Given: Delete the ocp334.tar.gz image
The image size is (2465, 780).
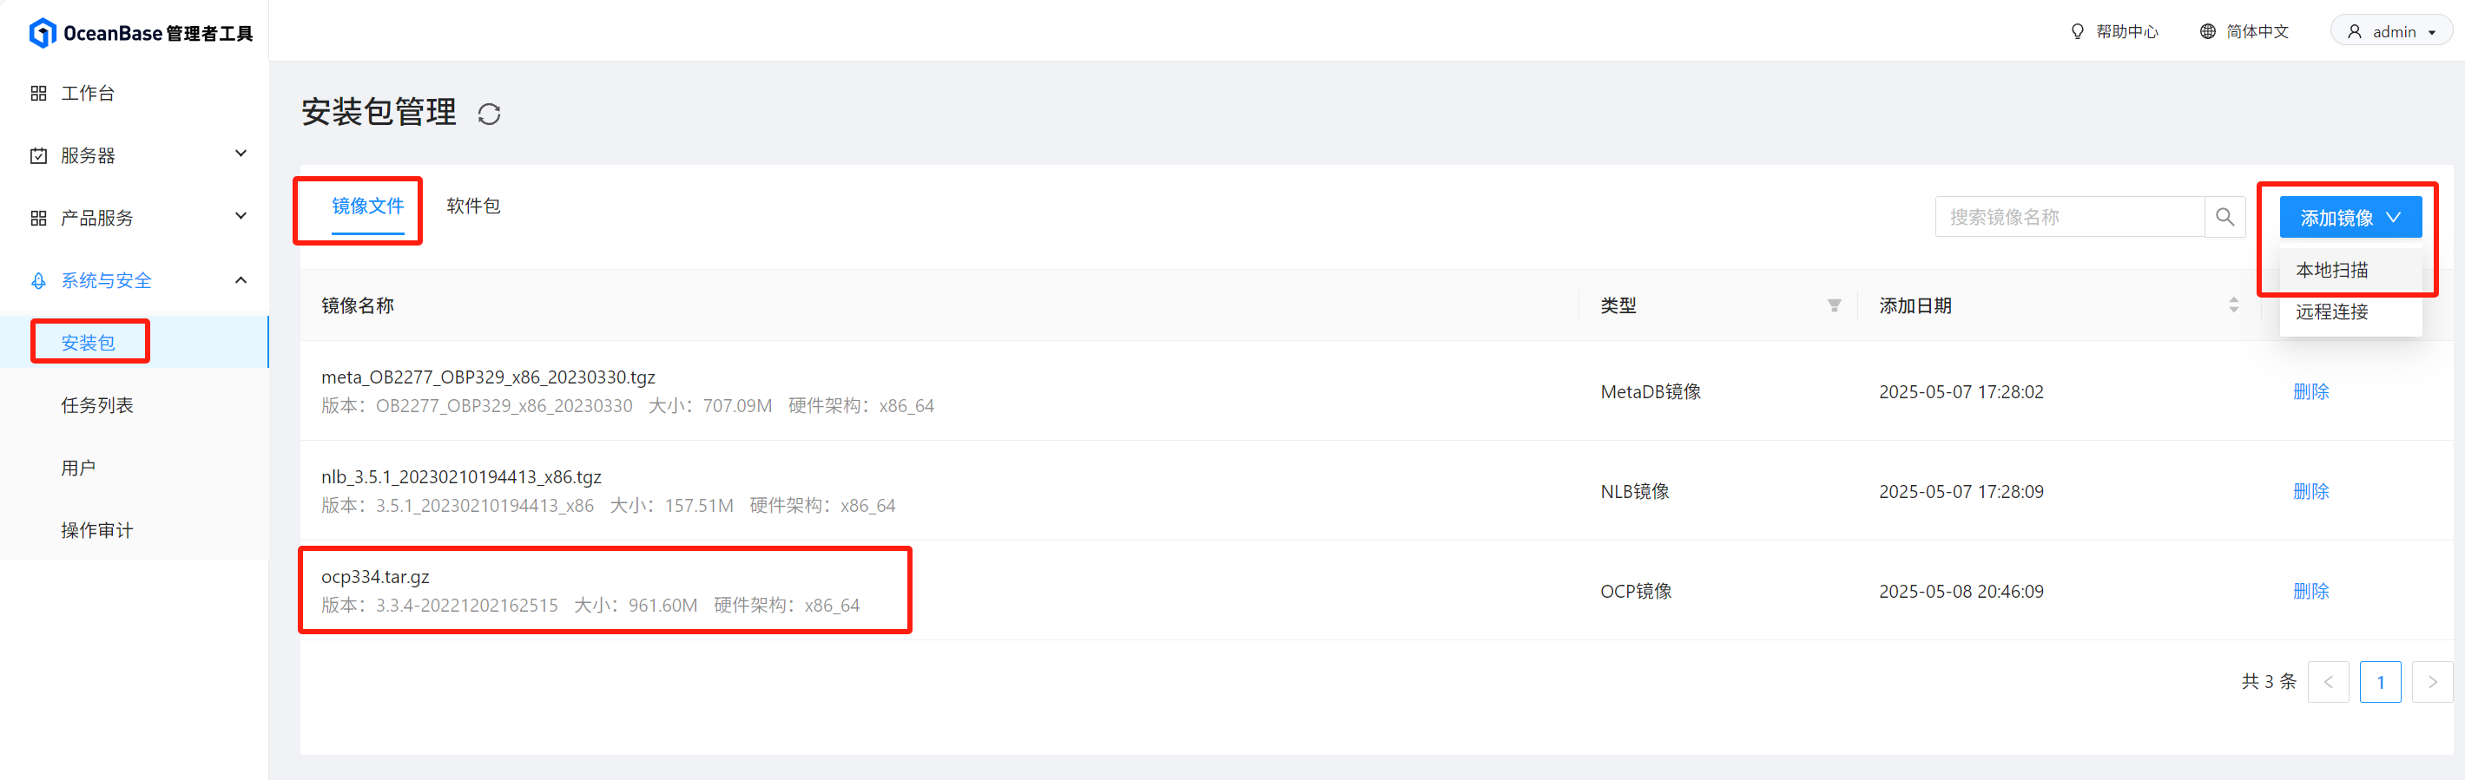Looking at the screenshot, I should 2311,592.
